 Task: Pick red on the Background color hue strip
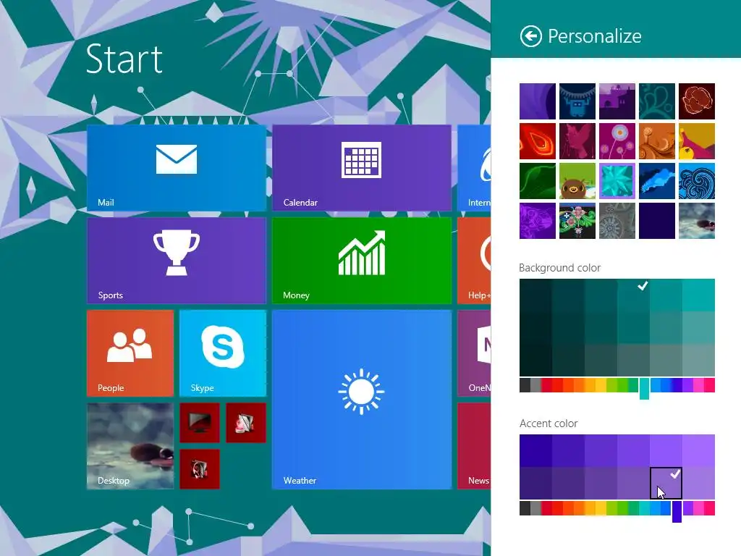pyautogui.click(x=558, y=385)
